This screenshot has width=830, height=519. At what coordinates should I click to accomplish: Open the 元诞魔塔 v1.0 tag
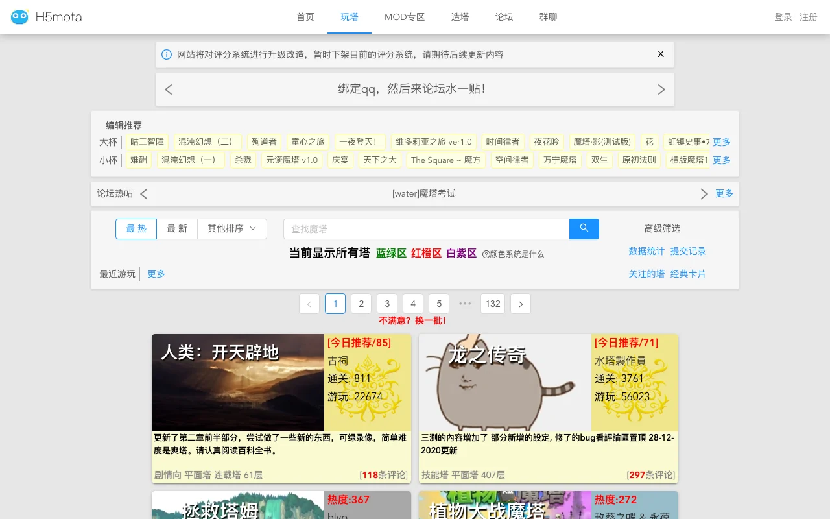click(292, 160)
